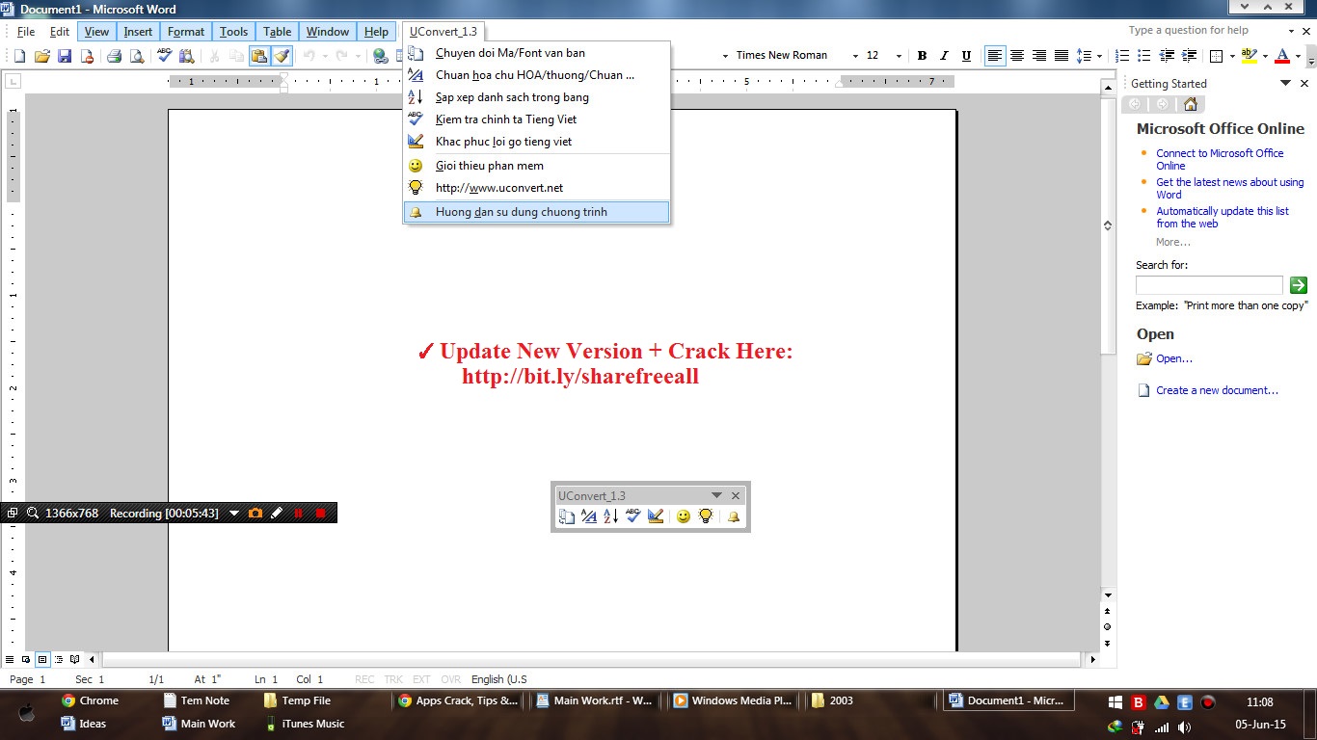Click the Paste clipboard toolbar icon
This screenshot has height=740, width=1317.
tap(259, 56)
